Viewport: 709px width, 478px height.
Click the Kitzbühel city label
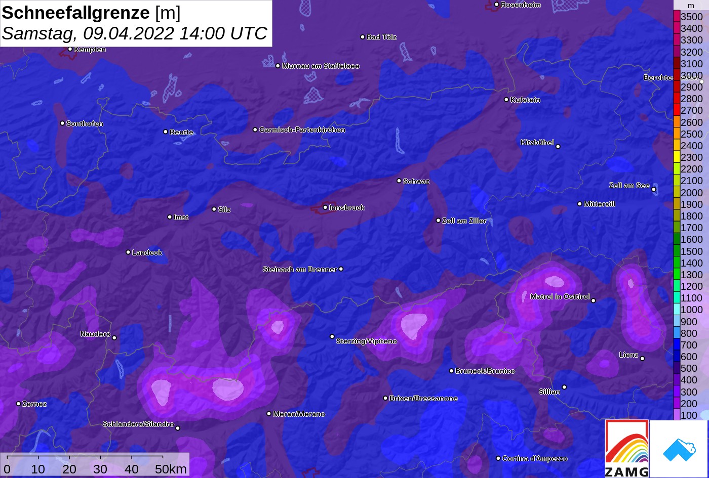[x=537, y=142]
